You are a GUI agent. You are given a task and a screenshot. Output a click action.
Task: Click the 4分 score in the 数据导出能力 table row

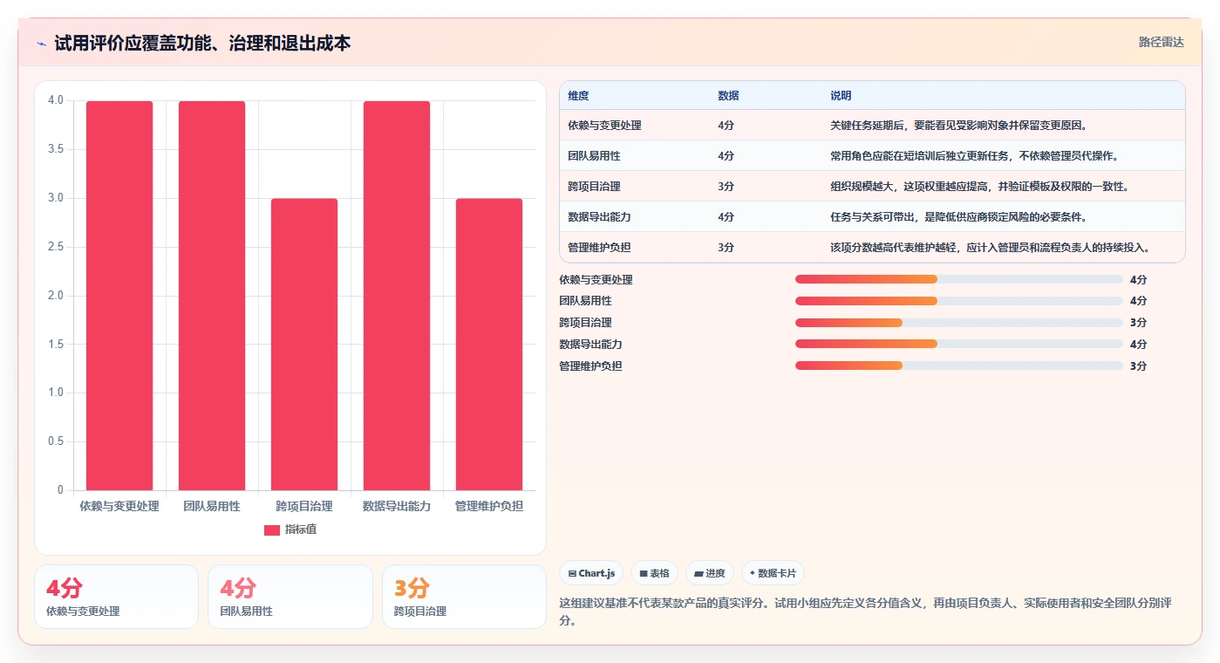pos(726,217)
